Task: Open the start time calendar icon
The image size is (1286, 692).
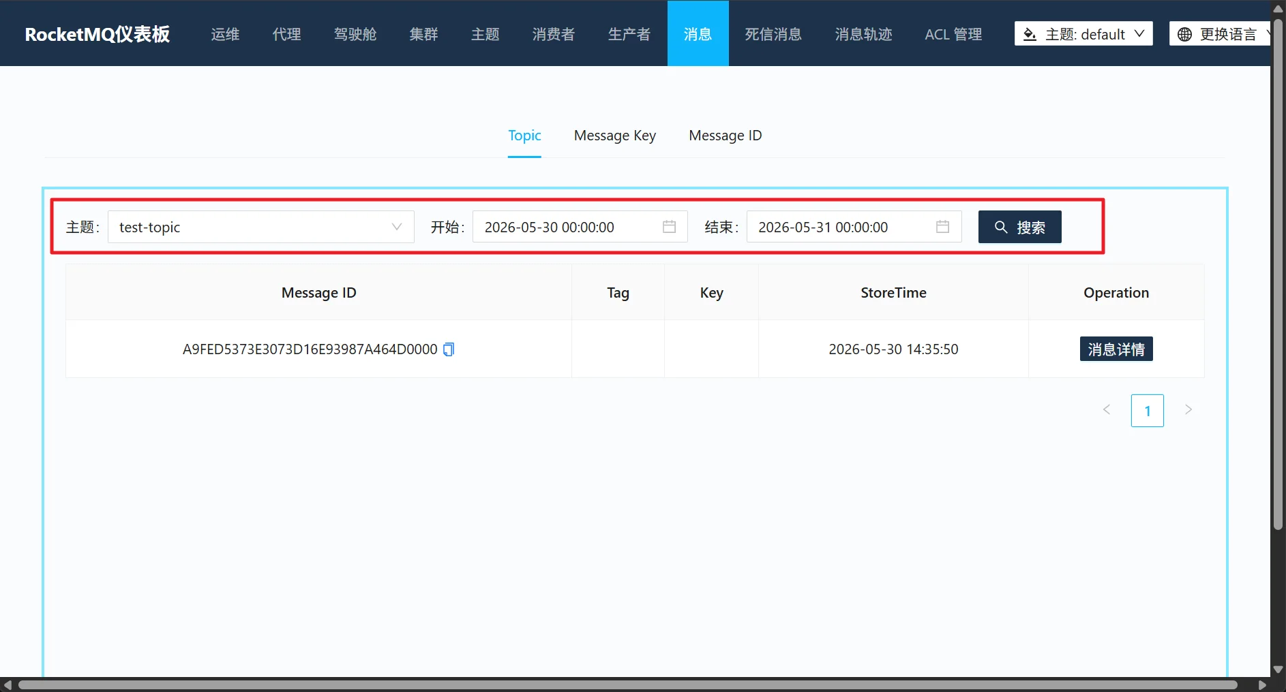Action: tap(669, 227)
